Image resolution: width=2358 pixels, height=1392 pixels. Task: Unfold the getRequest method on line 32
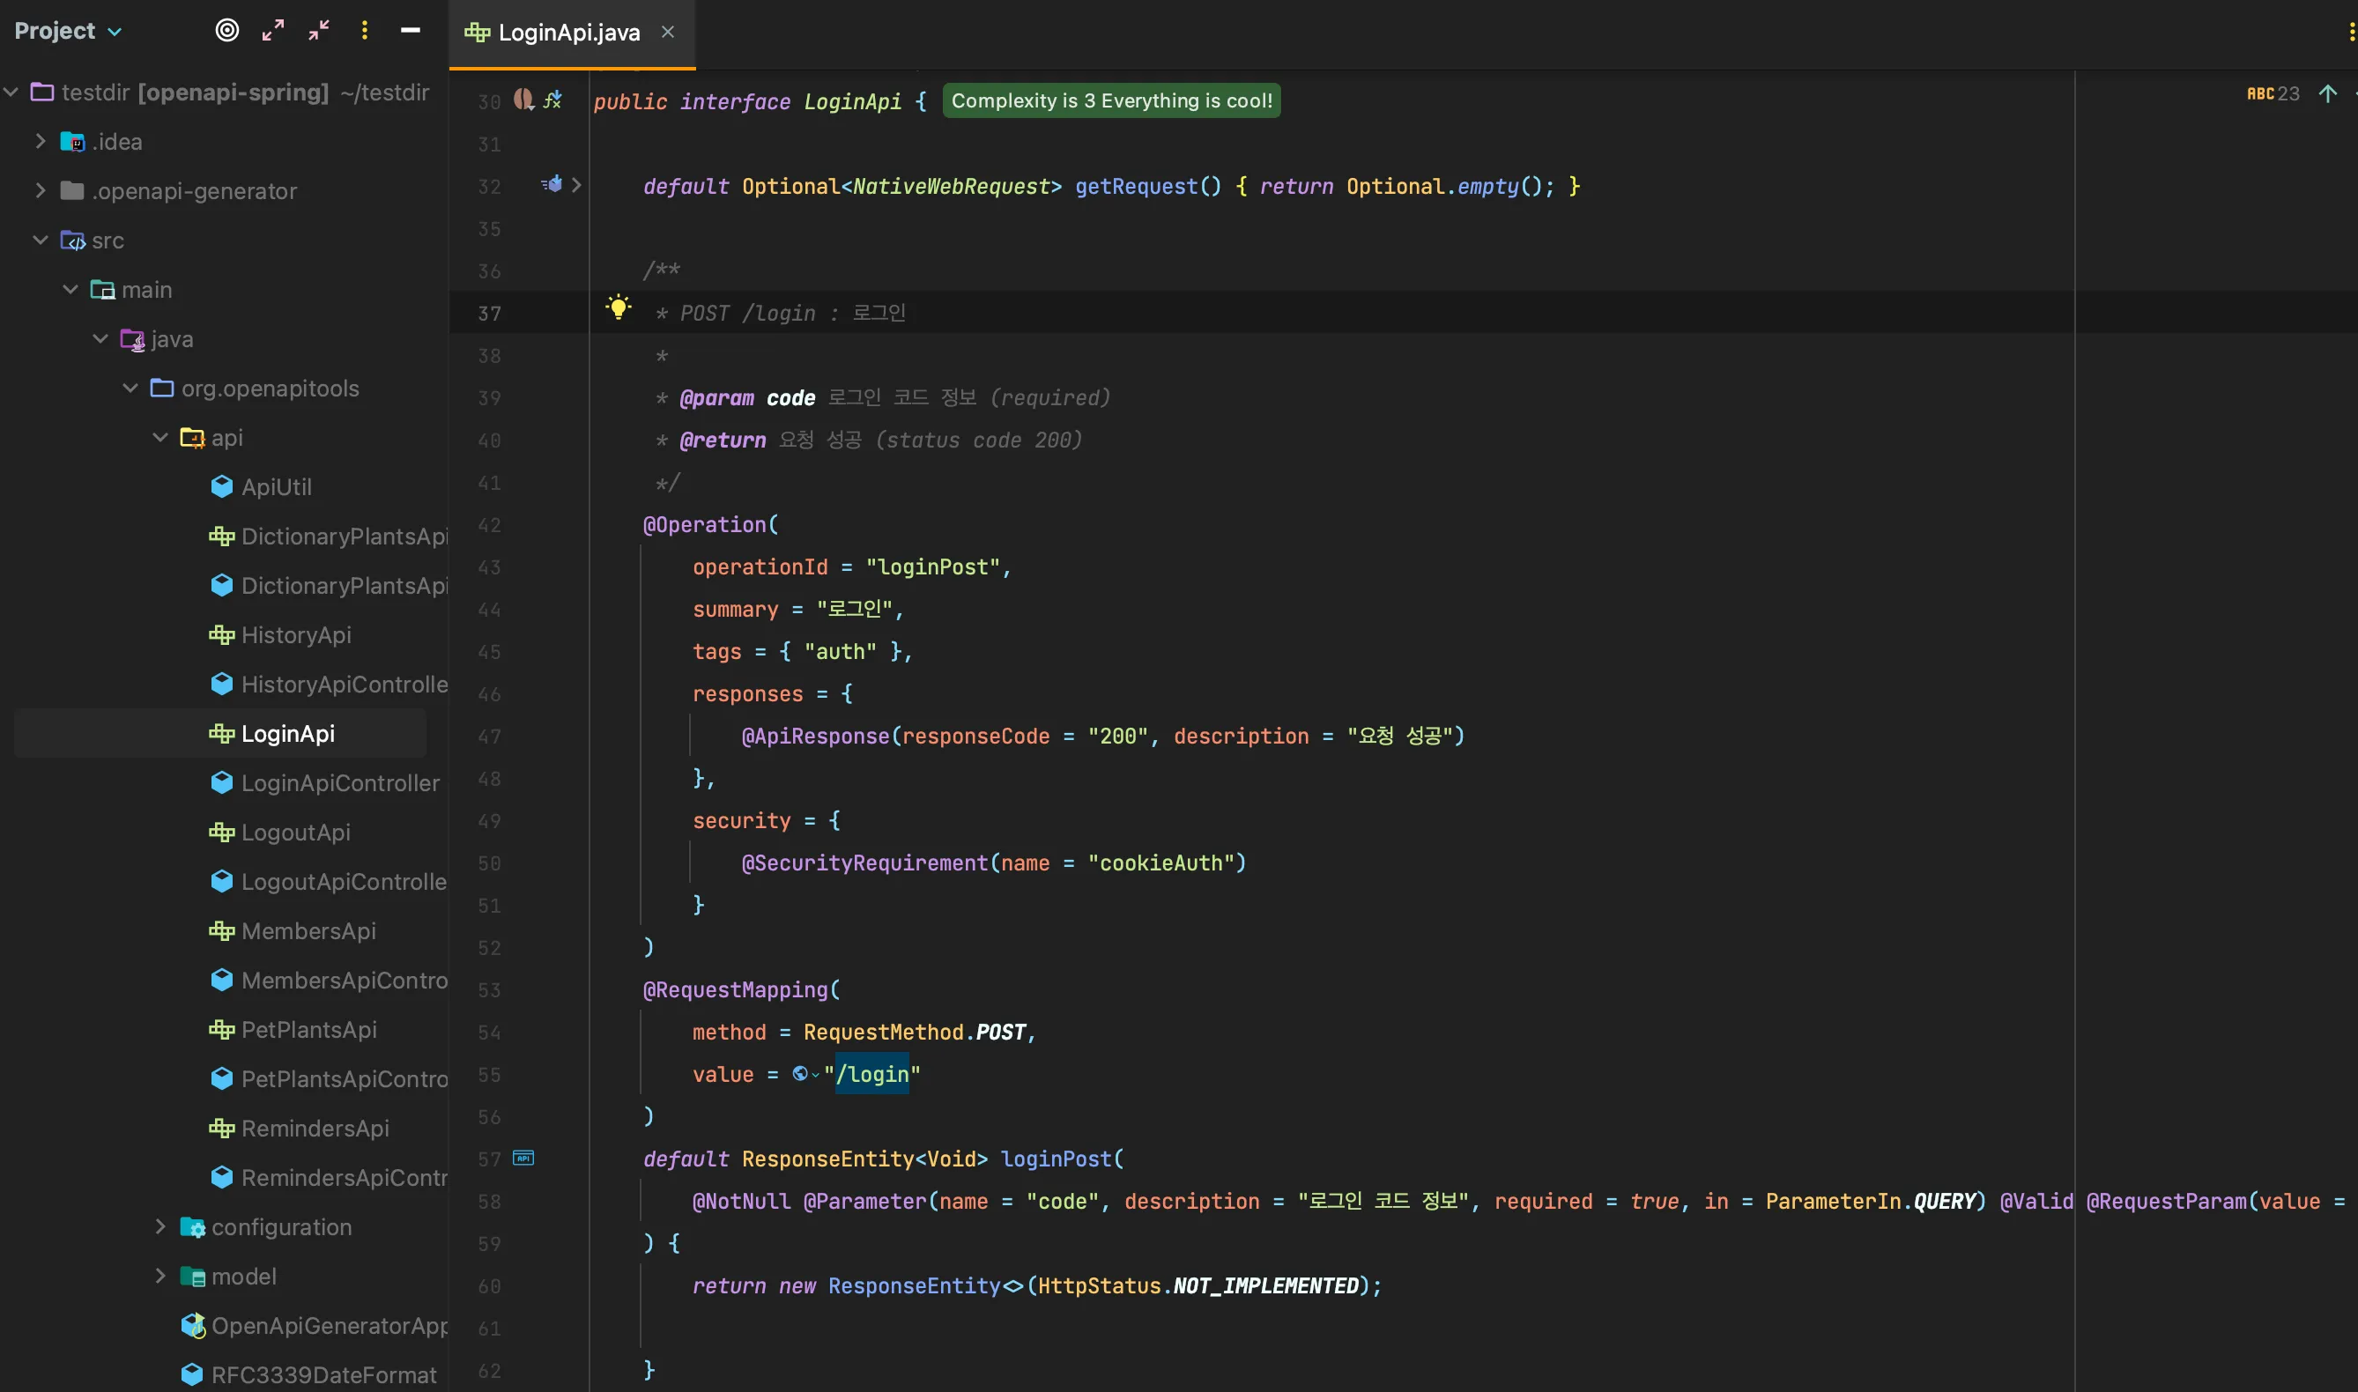pyautogui.click(x=576, y=186)
